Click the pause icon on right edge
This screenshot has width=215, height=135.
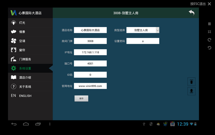pos(209,24)
